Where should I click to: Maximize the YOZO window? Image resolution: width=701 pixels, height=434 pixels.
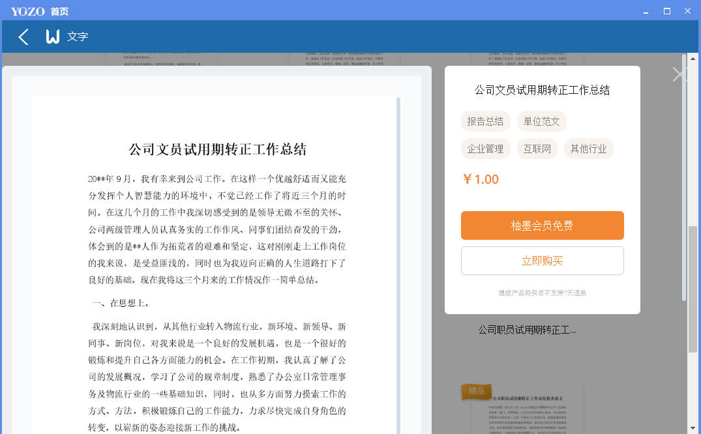[x=666, y=11]
